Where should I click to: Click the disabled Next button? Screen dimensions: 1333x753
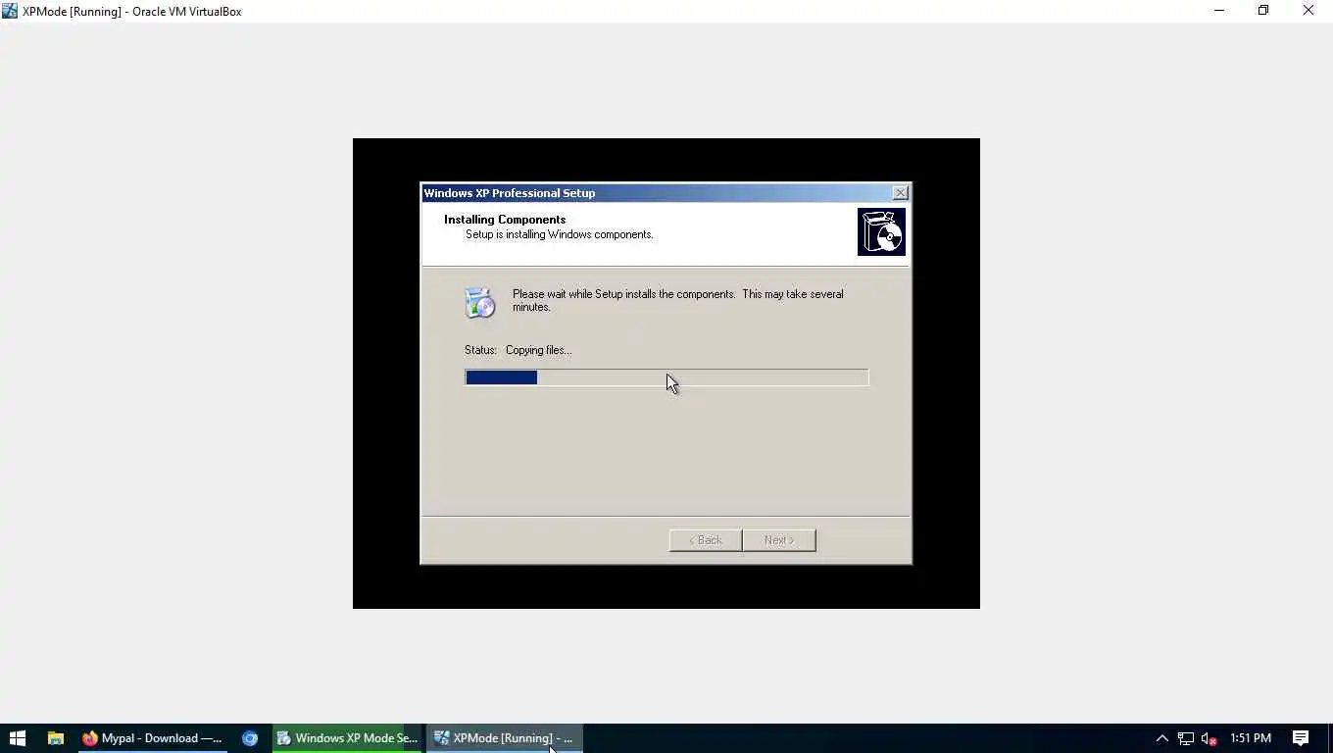(x=779, y=540)
